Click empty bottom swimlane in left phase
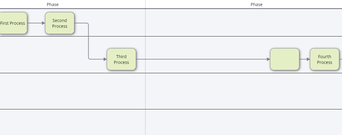Viewport: 342px width, 135px height. pyautogui.click(x=73, y=122)
